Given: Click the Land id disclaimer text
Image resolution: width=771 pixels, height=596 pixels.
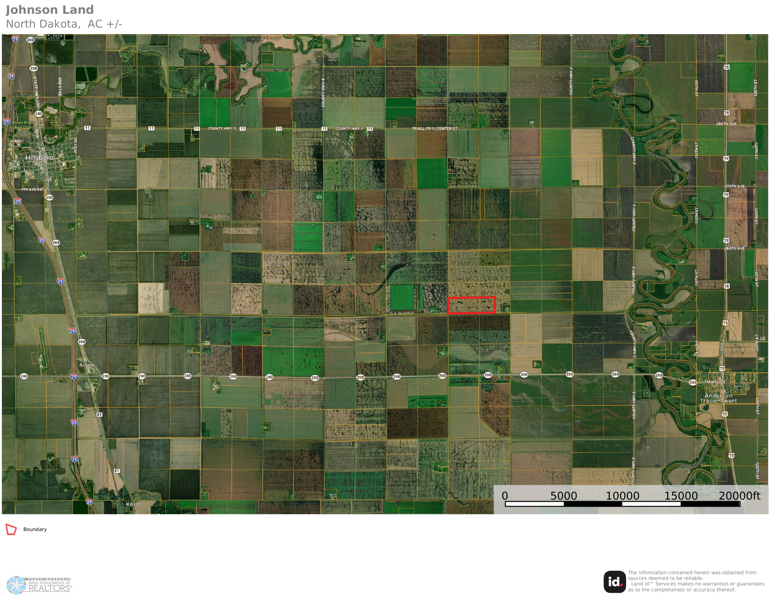Looking at the screenshot, I should (x=696, y=581).
